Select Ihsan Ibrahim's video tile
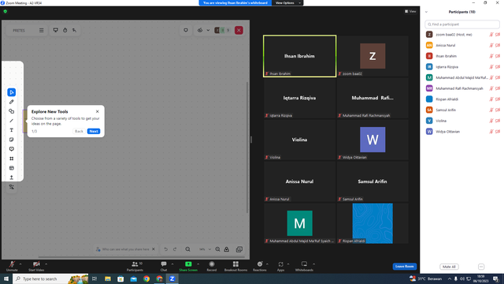 [299, 56]
